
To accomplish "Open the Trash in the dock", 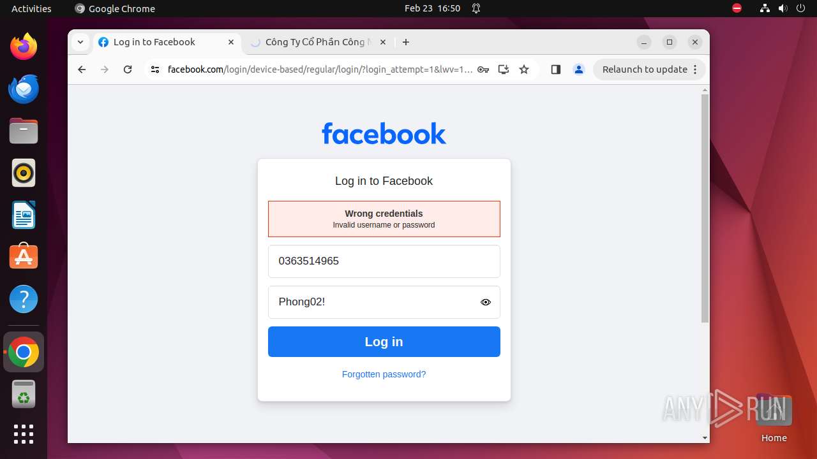I will click(x=24, y=394).
